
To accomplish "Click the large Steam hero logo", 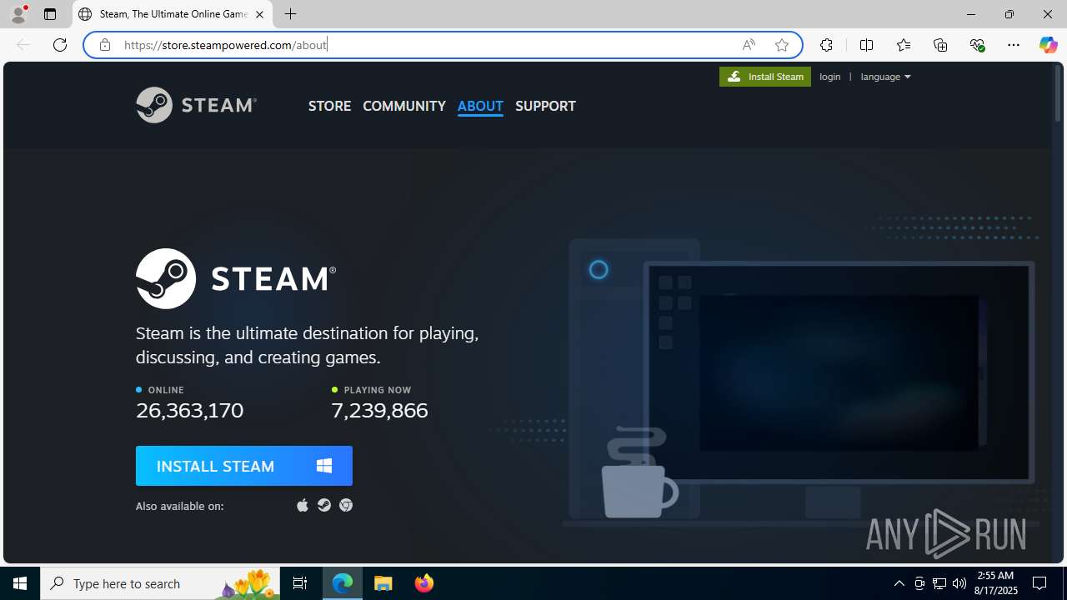I will click(236, 278).
